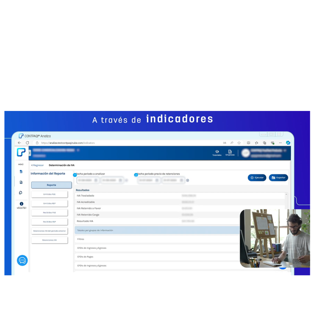Select the Resultado IVA row
Screen dimensions: 312x312
click(157, 221)
